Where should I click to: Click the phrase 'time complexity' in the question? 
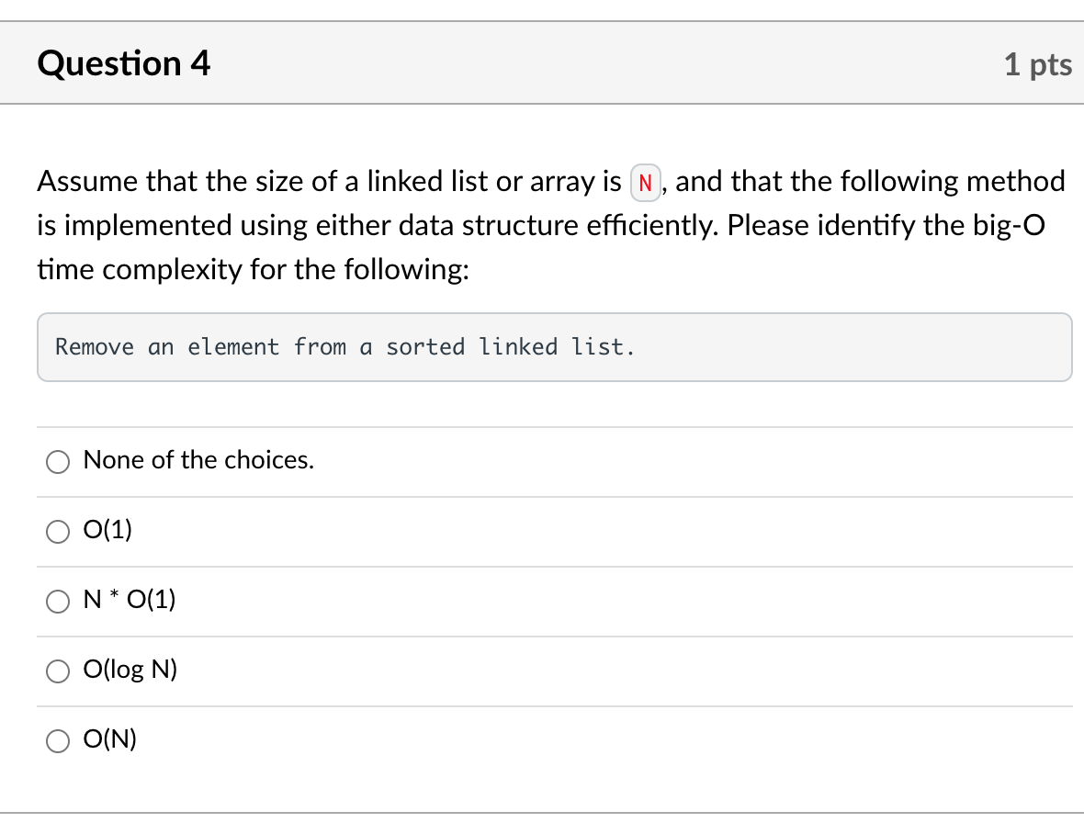(140, 269)
